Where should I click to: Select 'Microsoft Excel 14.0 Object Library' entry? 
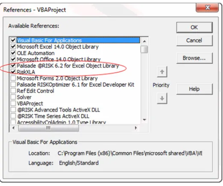(58, 47)
